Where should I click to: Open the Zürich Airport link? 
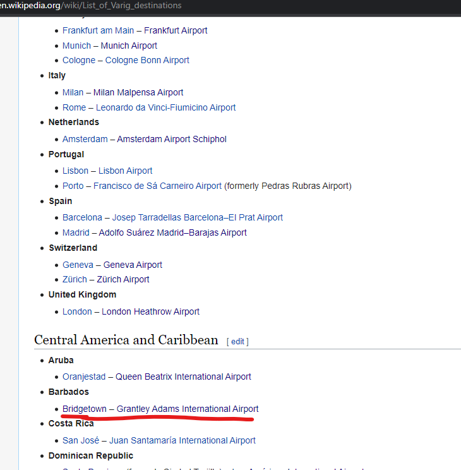(x=123, y=280)
